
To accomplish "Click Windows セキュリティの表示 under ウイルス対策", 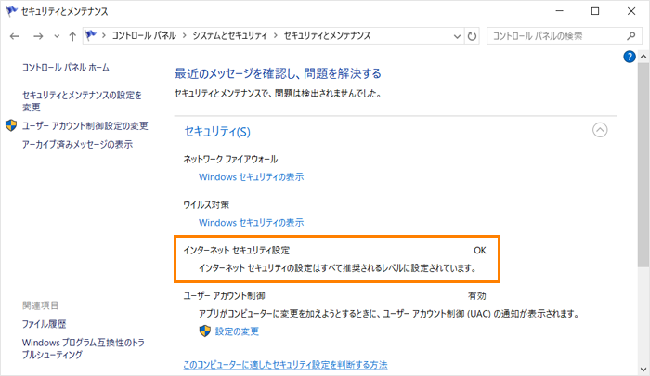I will [x=252, y=223].
